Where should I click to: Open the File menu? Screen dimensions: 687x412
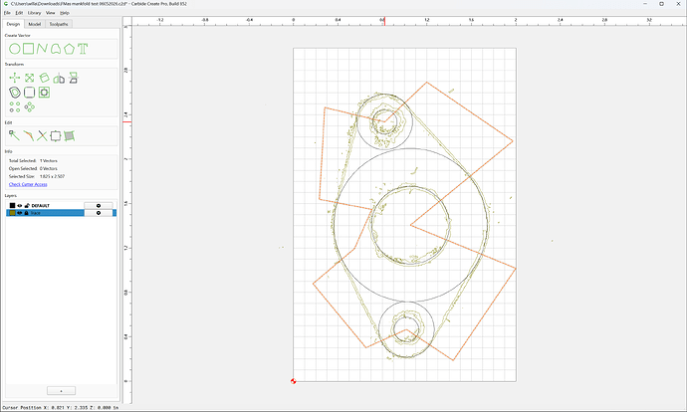(x=7, y=13)
